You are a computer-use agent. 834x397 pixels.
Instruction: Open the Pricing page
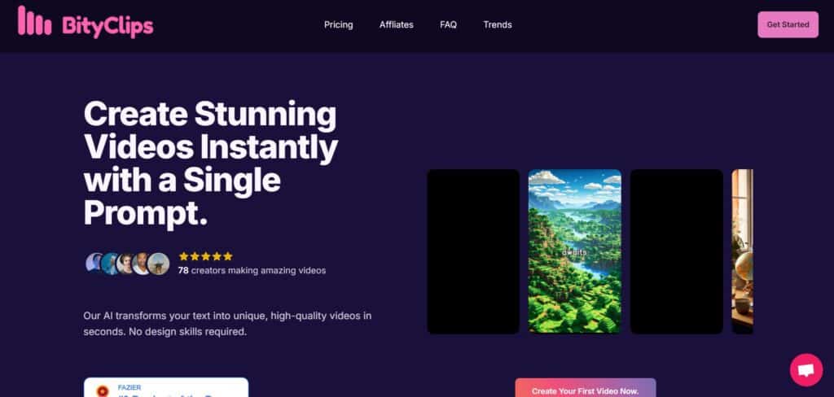pos(338,24)
